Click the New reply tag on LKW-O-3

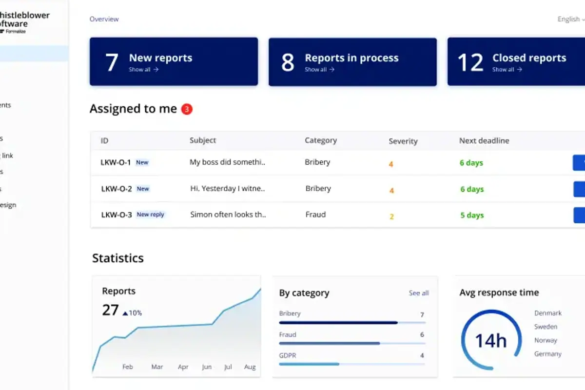pos(150,214)
